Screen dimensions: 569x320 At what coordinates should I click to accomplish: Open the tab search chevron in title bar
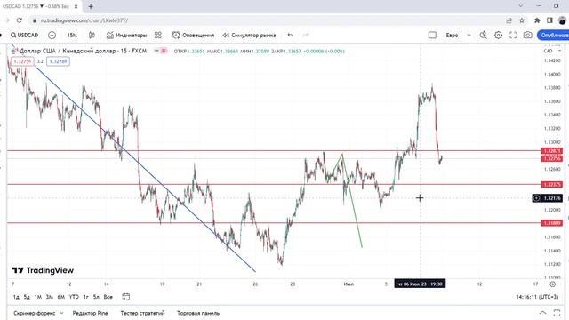[521, 6]
